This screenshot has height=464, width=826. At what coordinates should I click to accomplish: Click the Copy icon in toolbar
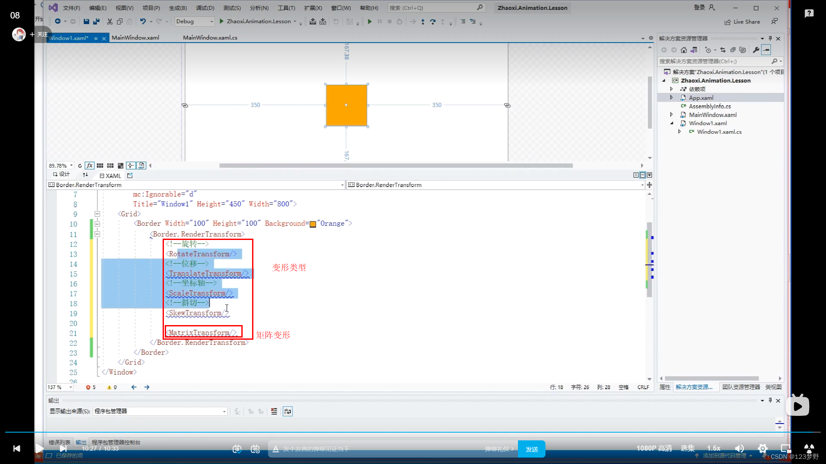coord(120,22)
